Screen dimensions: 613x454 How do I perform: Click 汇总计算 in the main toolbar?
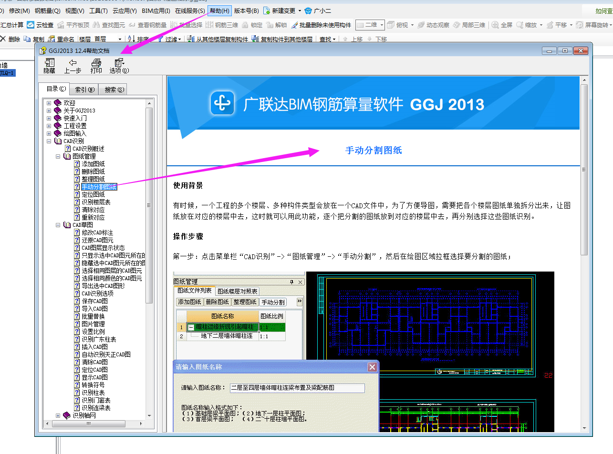point(11,25)
